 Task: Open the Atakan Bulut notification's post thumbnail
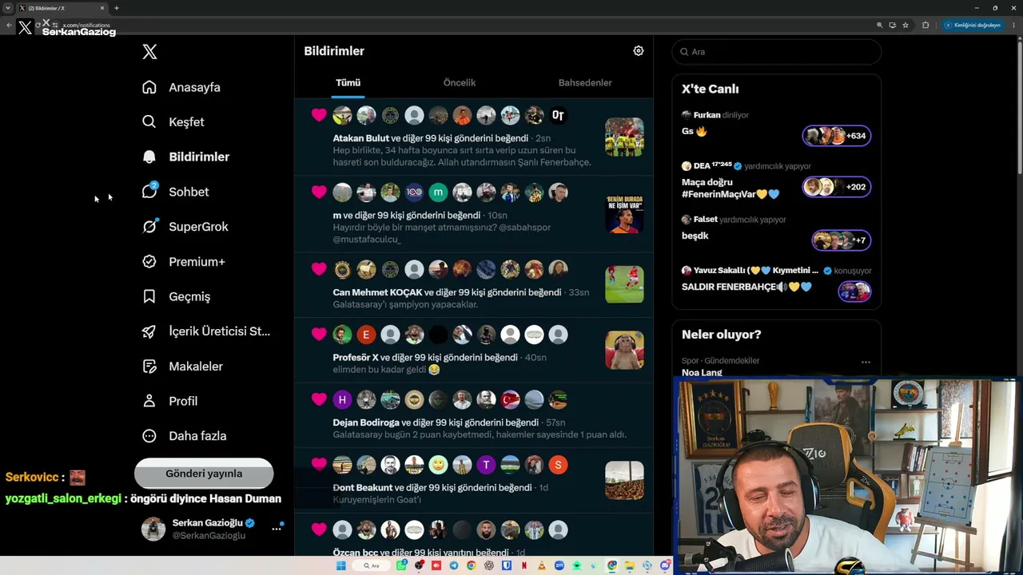[624, 137]
